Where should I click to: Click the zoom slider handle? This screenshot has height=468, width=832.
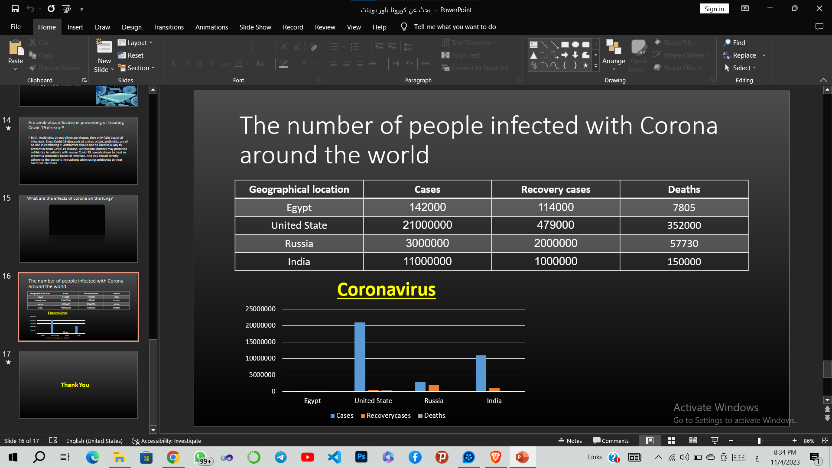pos(759,441)
